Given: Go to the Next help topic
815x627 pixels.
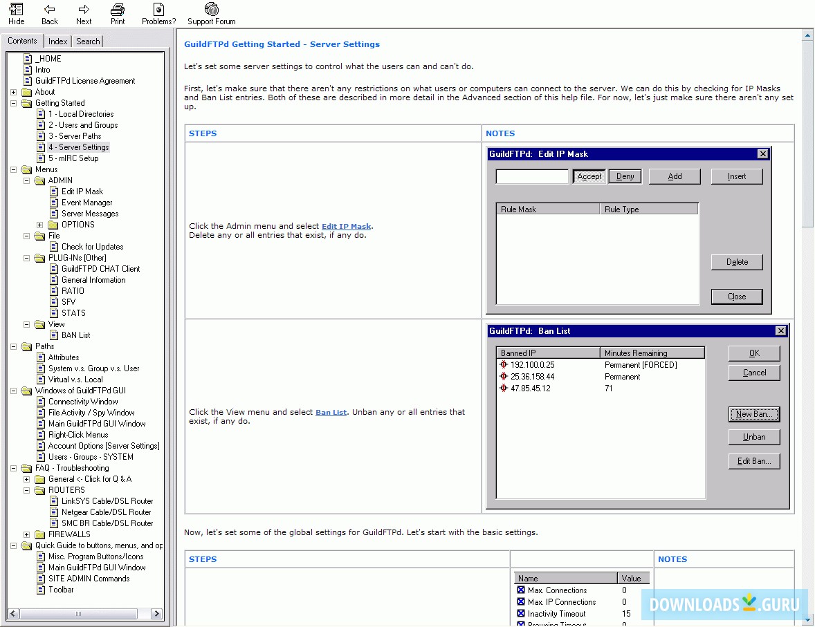Looking at the screenshot, I should [x=83, y=13].
